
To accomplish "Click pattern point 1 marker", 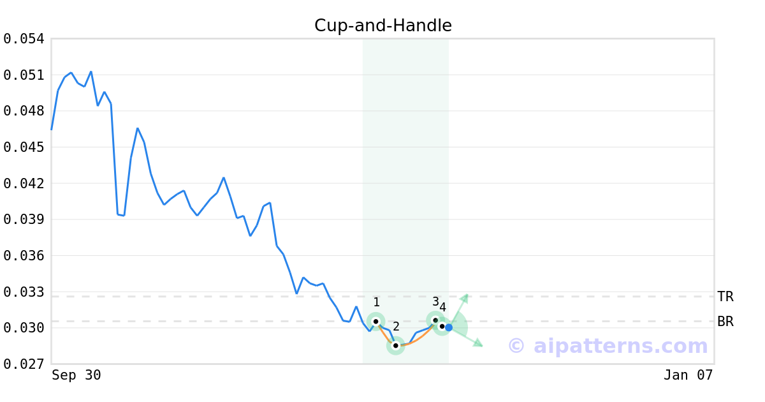I will tap(375, 321).
